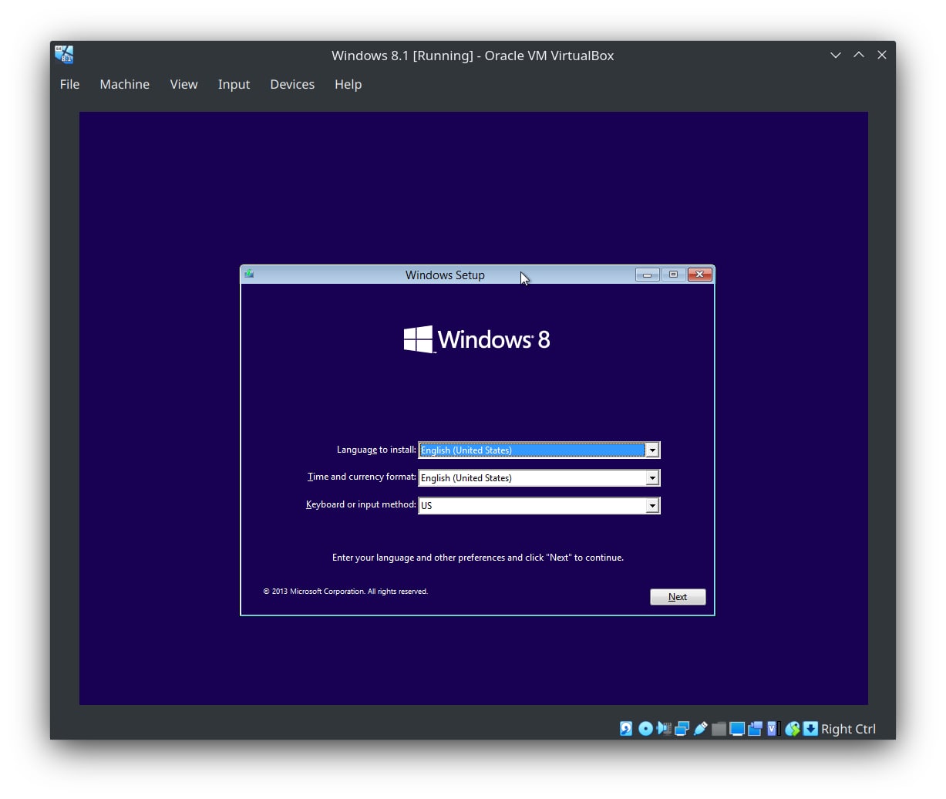The image size is (946, 799).
Task: Click the Time and currency format label
Action: (362, 477)
